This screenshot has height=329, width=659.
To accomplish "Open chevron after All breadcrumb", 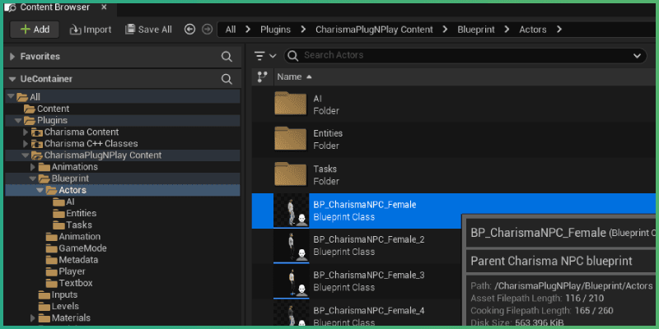I will click(x=248, y=30).
